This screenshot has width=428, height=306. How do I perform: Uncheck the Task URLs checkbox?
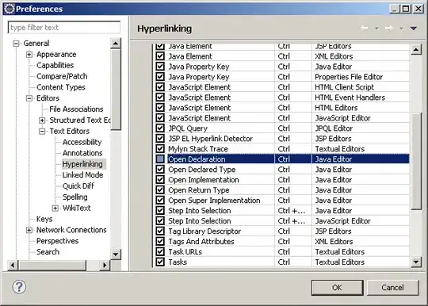pyautogui.click(x=160, y=251)
